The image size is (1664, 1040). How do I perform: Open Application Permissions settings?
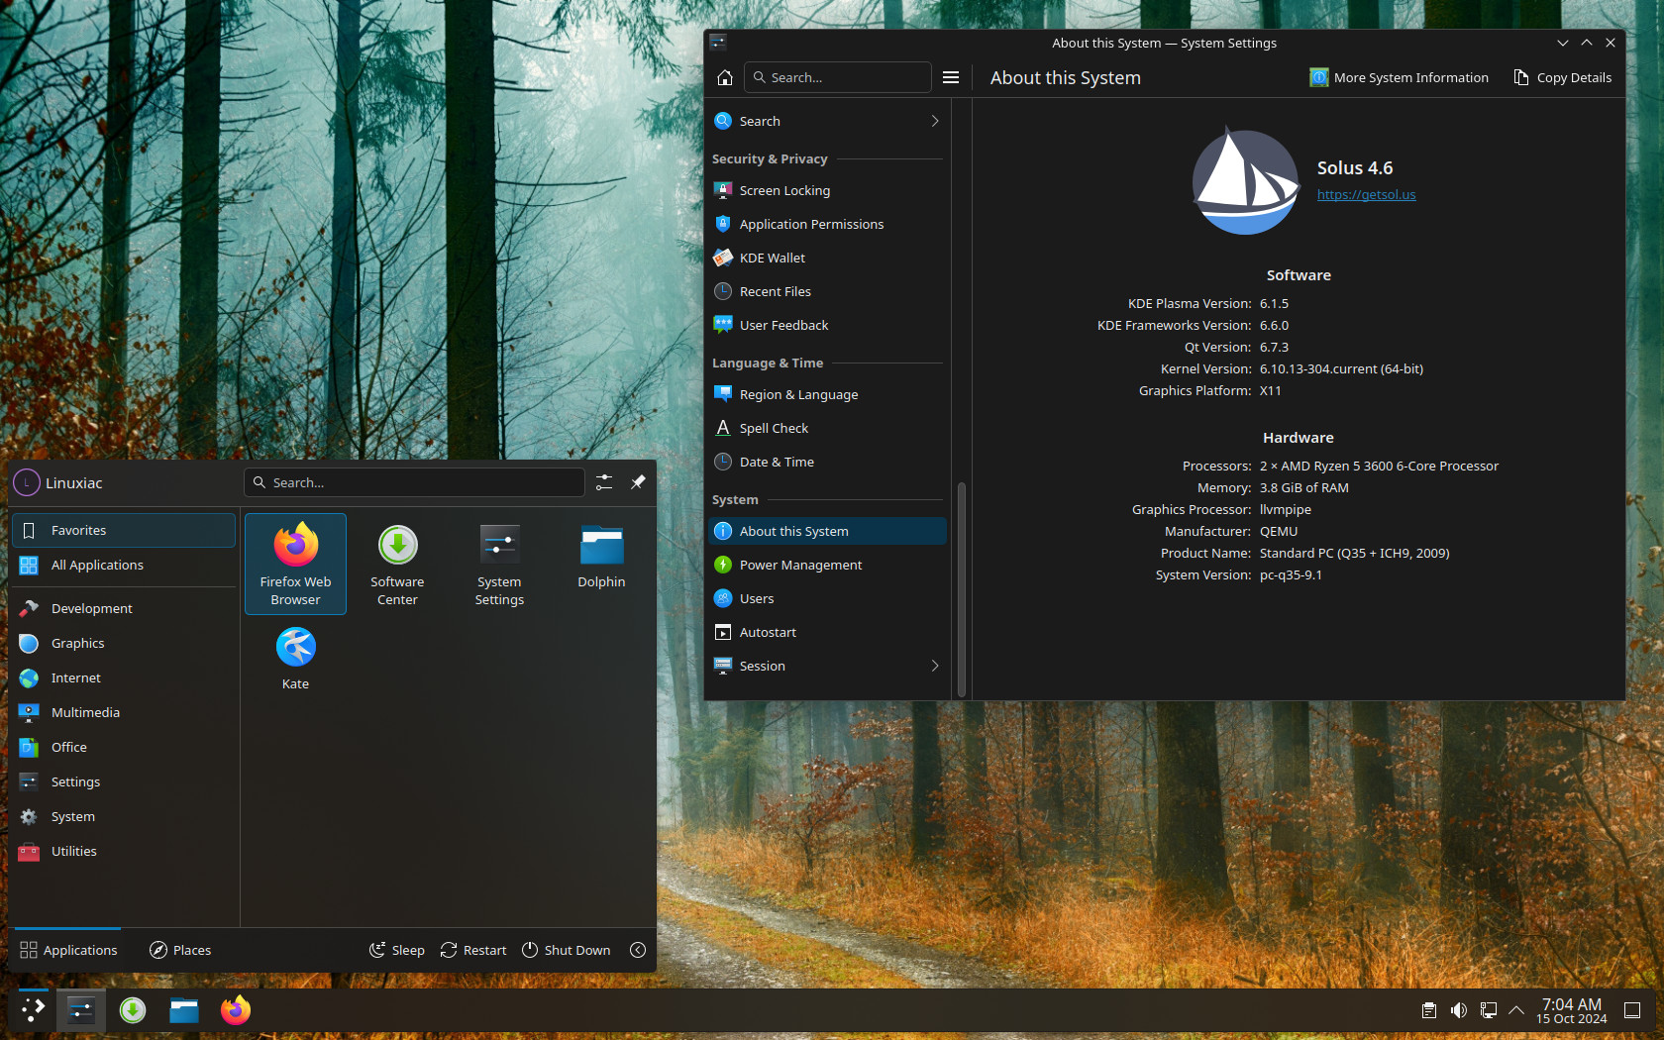(827, 224)
